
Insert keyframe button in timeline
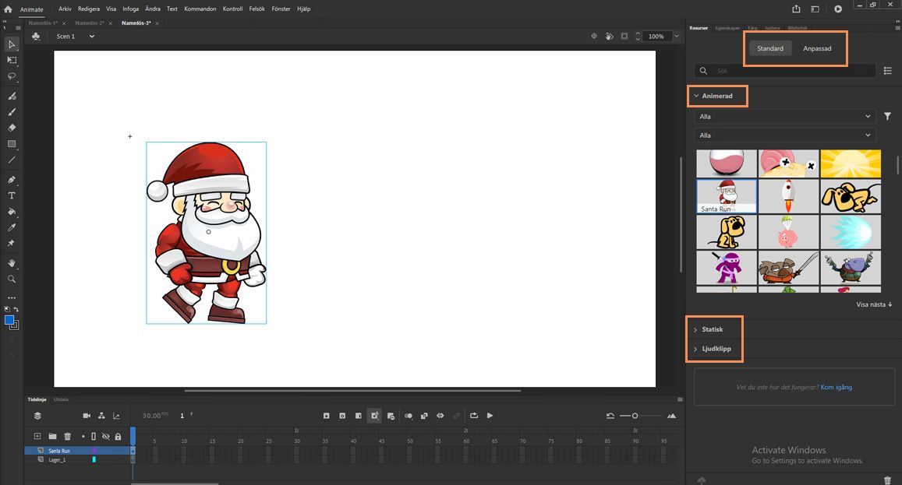point(326,416)
